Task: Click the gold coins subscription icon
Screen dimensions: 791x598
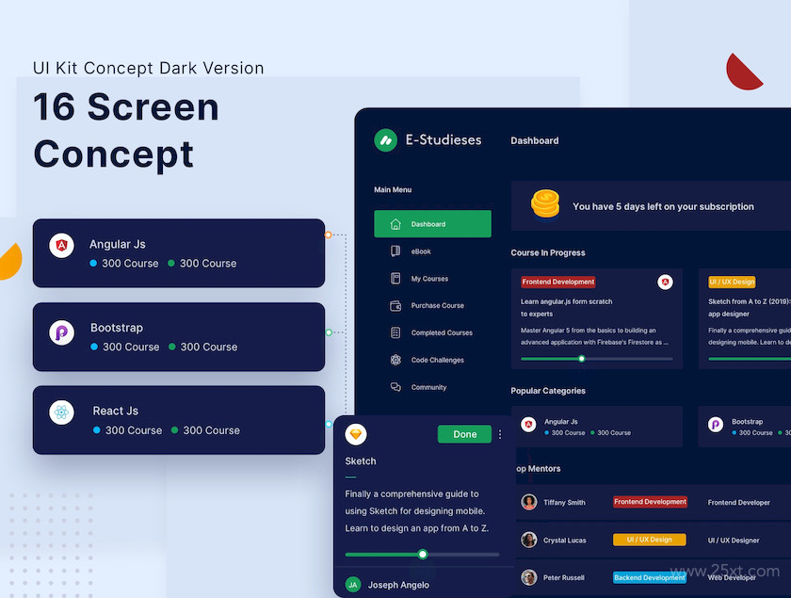Action: pyautogui.click(x=545, y=203)
